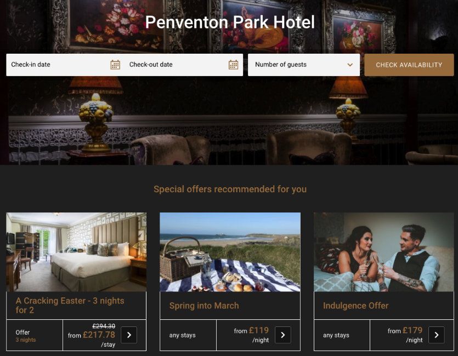Screen dimensions: 458x356
Task: Click the arrow on Indulgence Offer card
Action: pyautogui.click(x=437, y=335)
